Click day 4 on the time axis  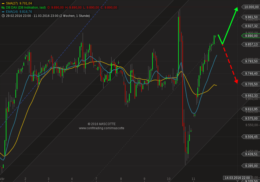(x=72, y=179)
